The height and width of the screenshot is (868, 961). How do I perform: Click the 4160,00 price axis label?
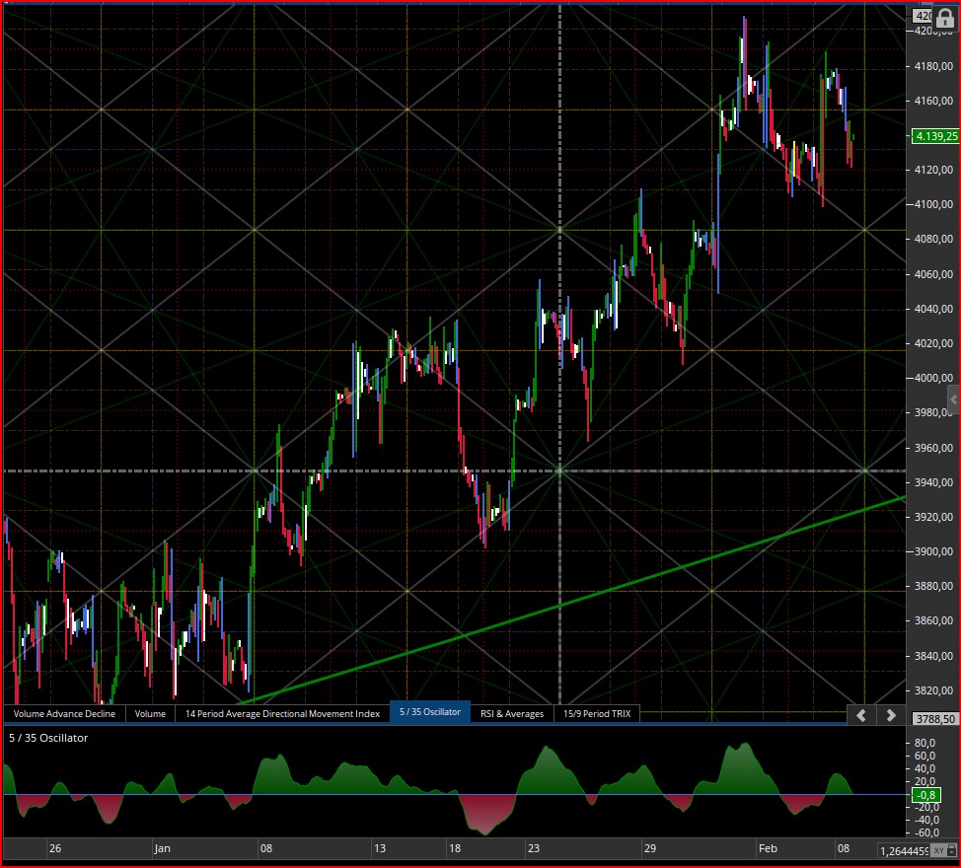[933, 101]
